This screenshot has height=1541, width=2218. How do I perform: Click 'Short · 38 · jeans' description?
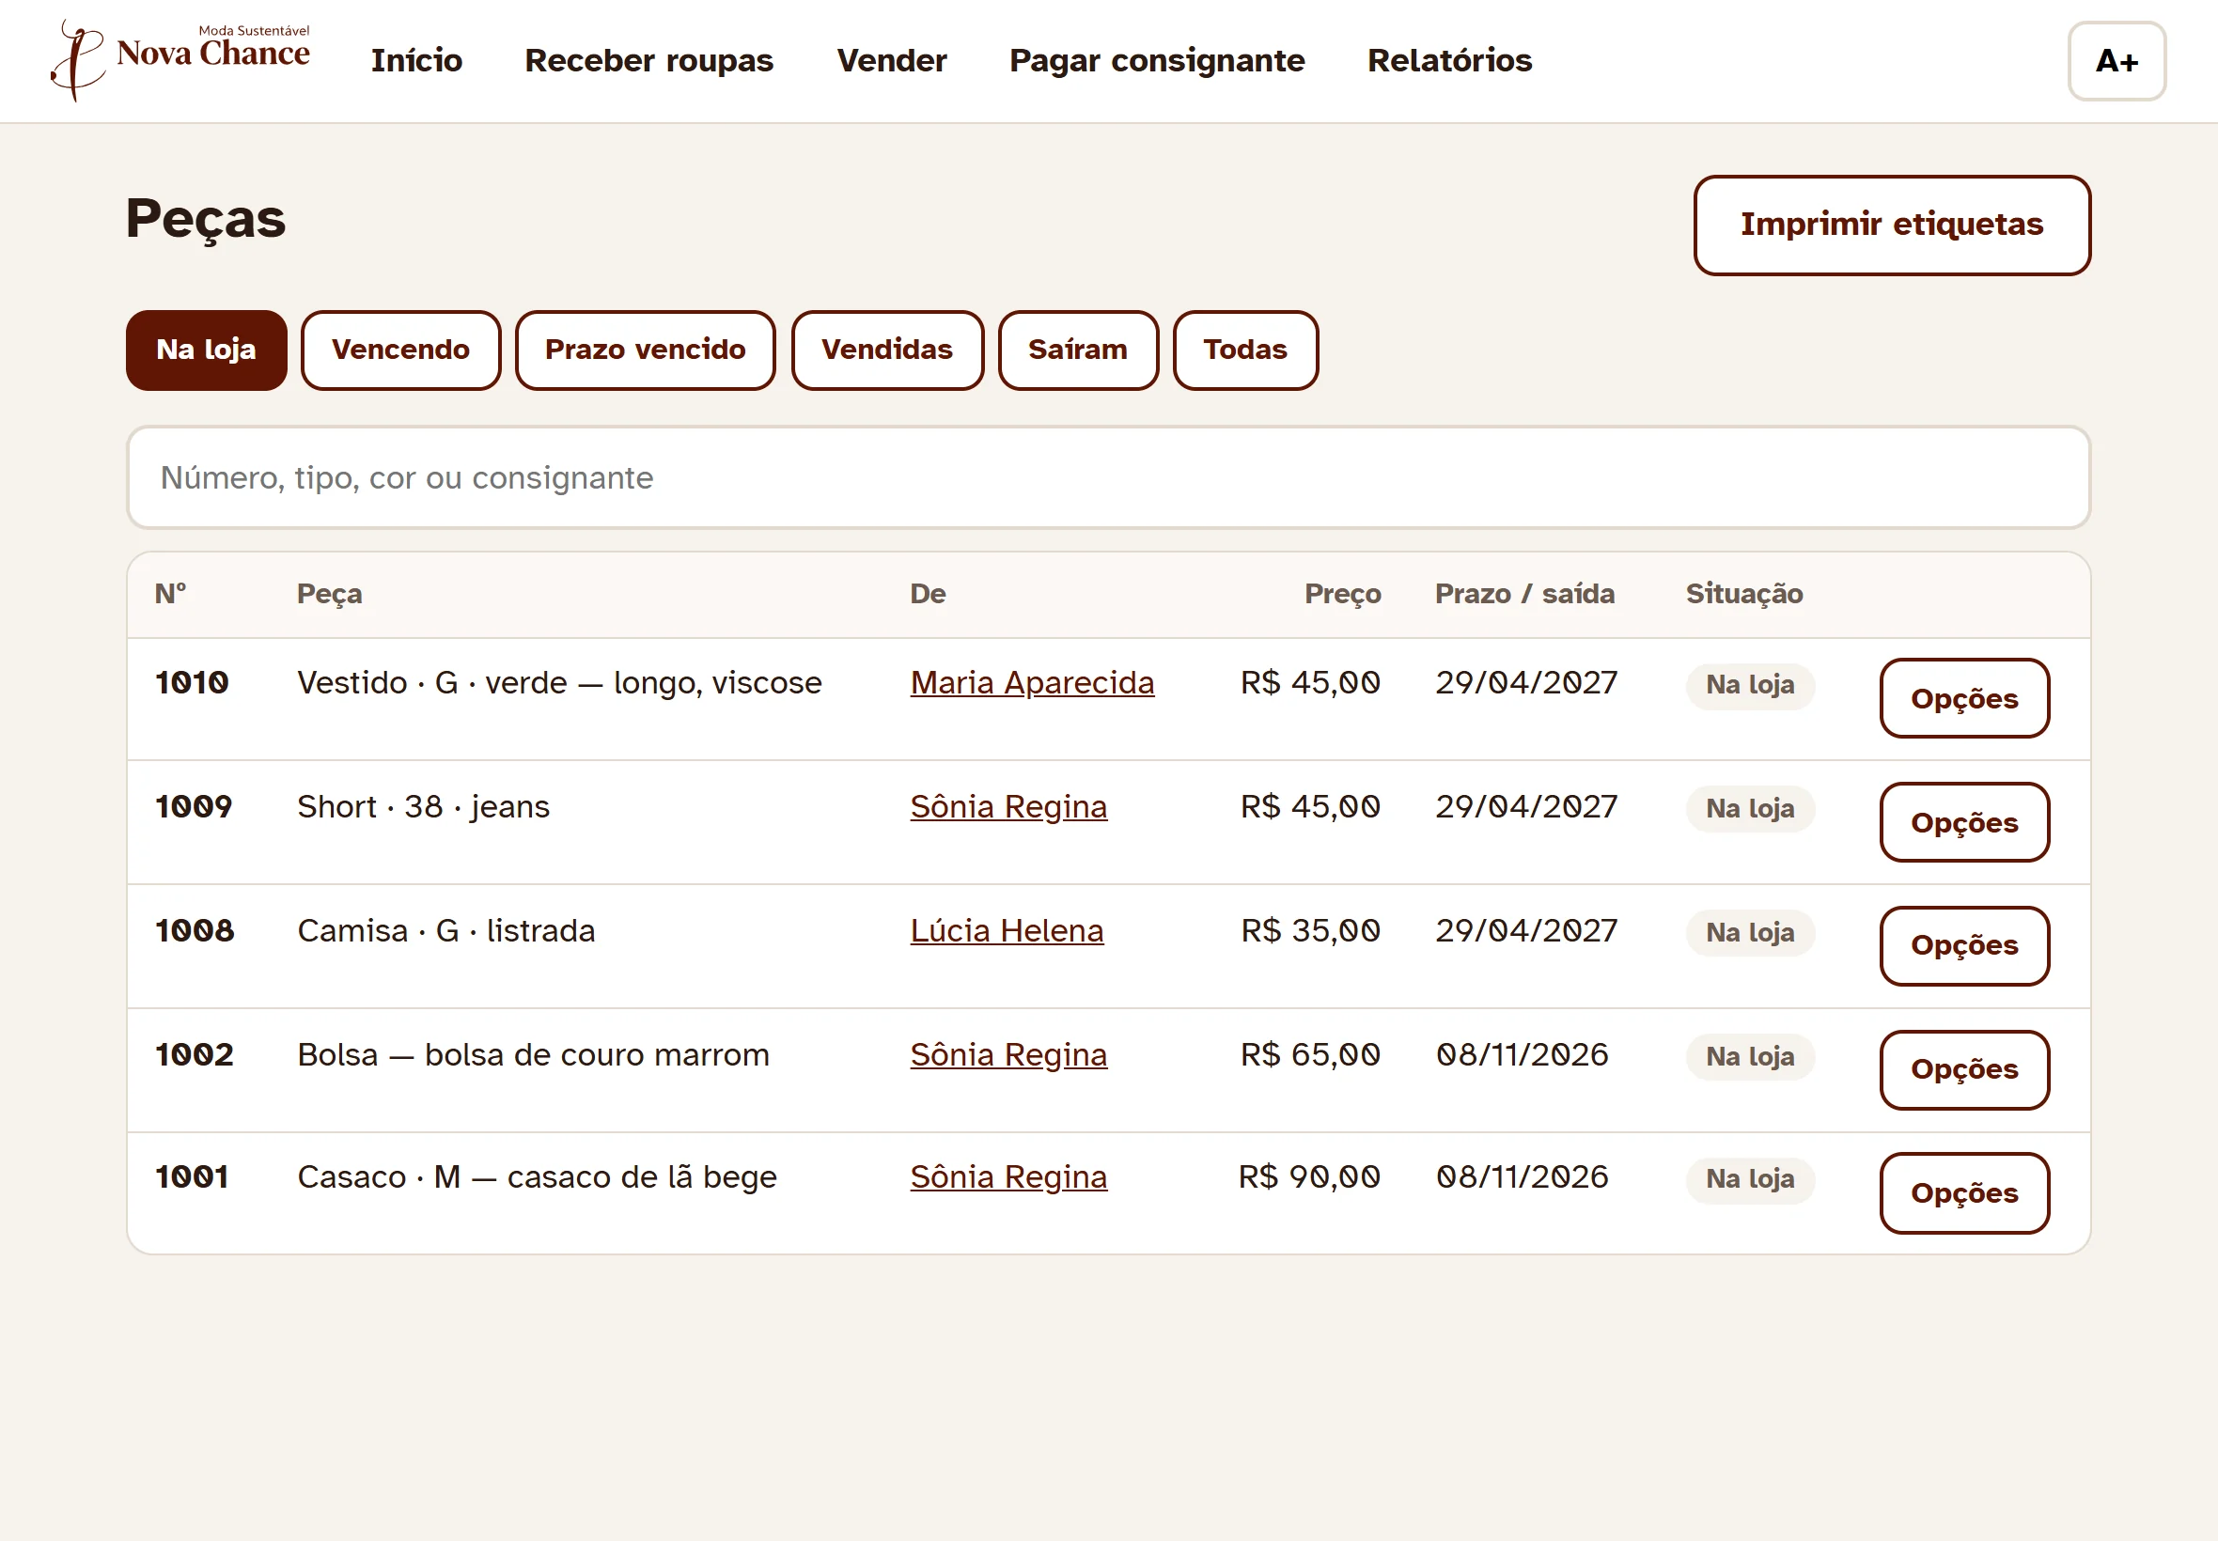coord(424,806)
